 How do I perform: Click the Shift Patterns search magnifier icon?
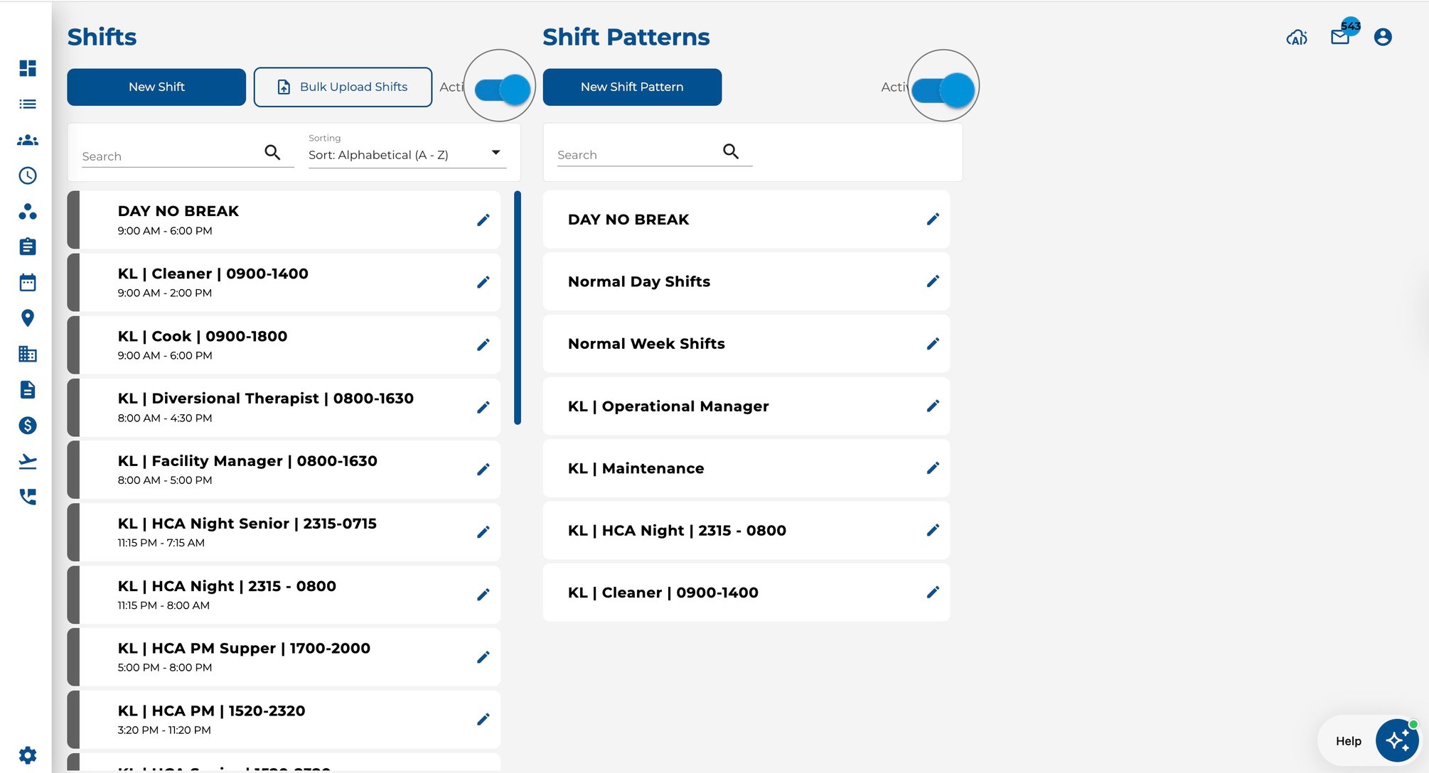(x=731, y=151)
